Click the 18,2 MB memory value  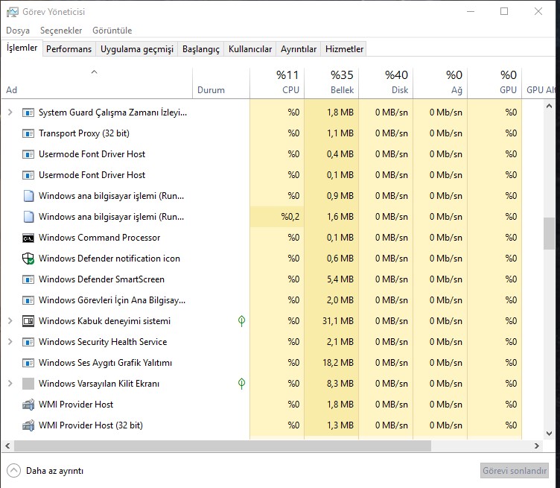[x=337, y=363]
